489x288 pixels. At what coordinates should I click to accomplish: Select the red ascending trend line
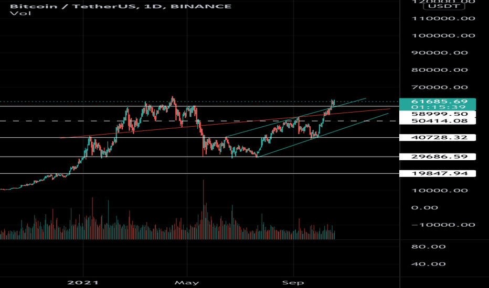(225, 123)
